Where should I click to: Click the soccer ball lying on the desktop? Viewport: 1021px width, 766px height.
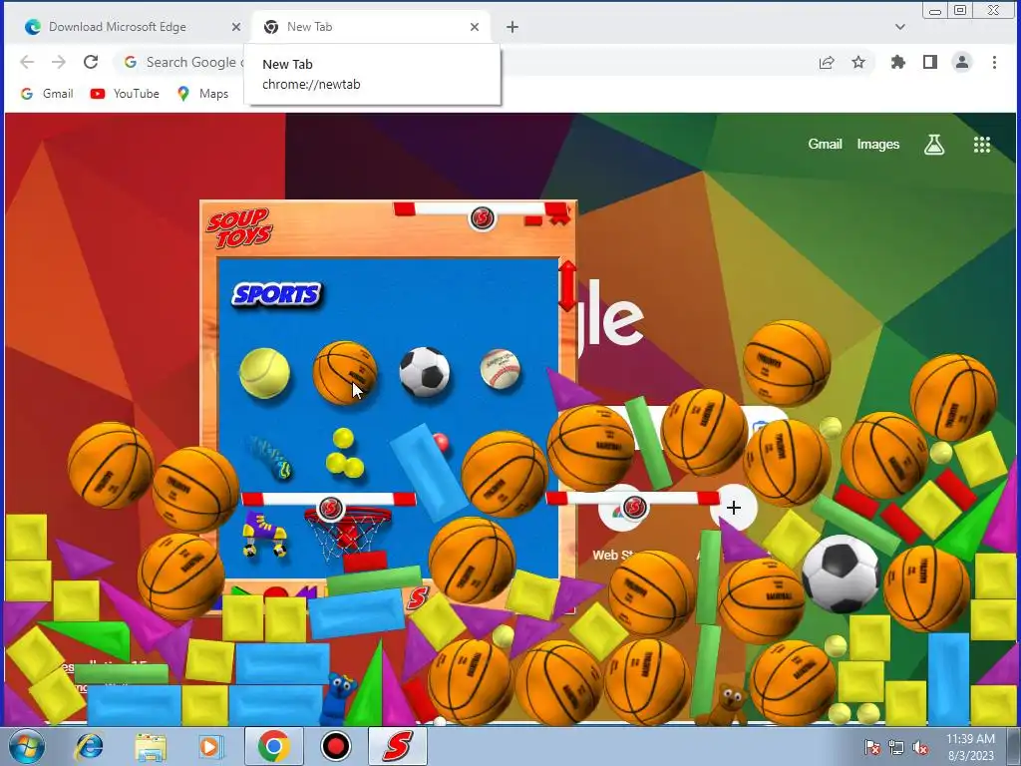click(x=840, y=574)
